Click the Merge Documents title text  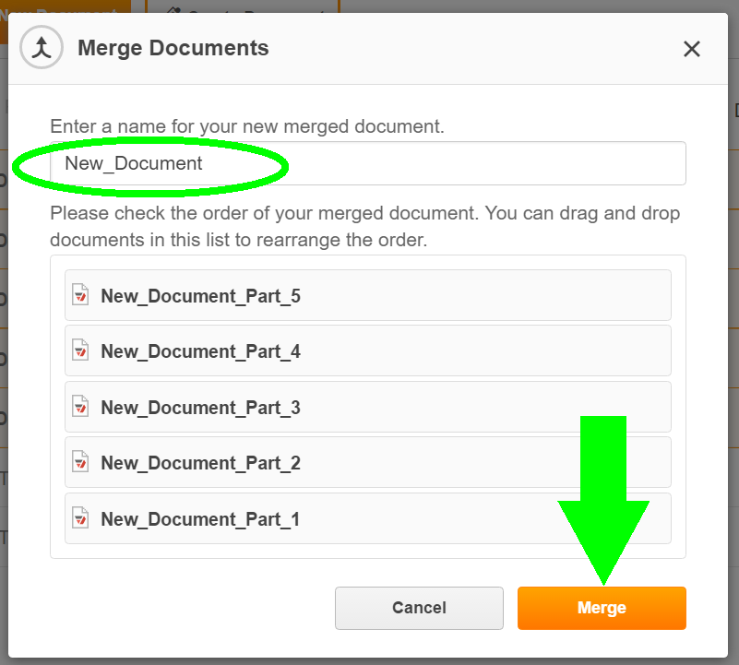tap(173, 48)
